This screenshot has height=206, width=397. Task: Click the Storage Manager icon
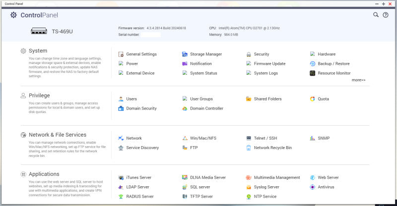coord(185,54)
